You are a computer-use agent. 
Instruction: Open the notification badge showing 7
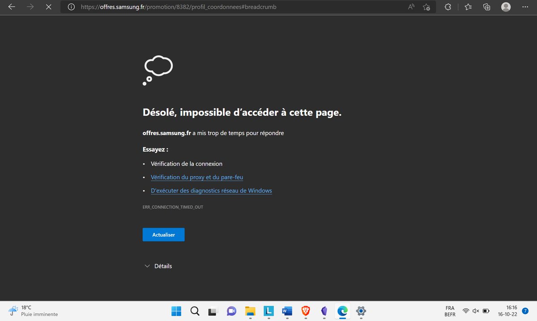click(x=525, y=310)
